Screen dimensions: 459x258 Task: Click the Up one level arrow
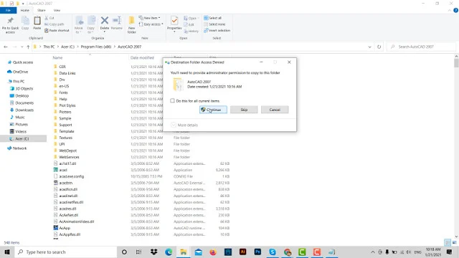pyautogui.click(x=28, y=47)
